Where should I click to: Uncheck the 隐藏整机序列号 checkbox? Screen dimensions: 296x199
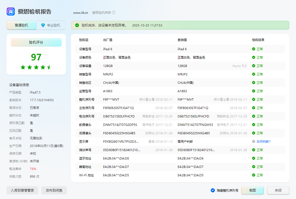click(213, 190)
